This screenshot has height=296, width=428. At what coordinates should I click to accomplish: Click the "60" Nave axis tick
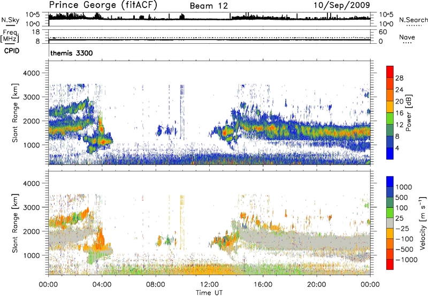[x=383, y=32]
